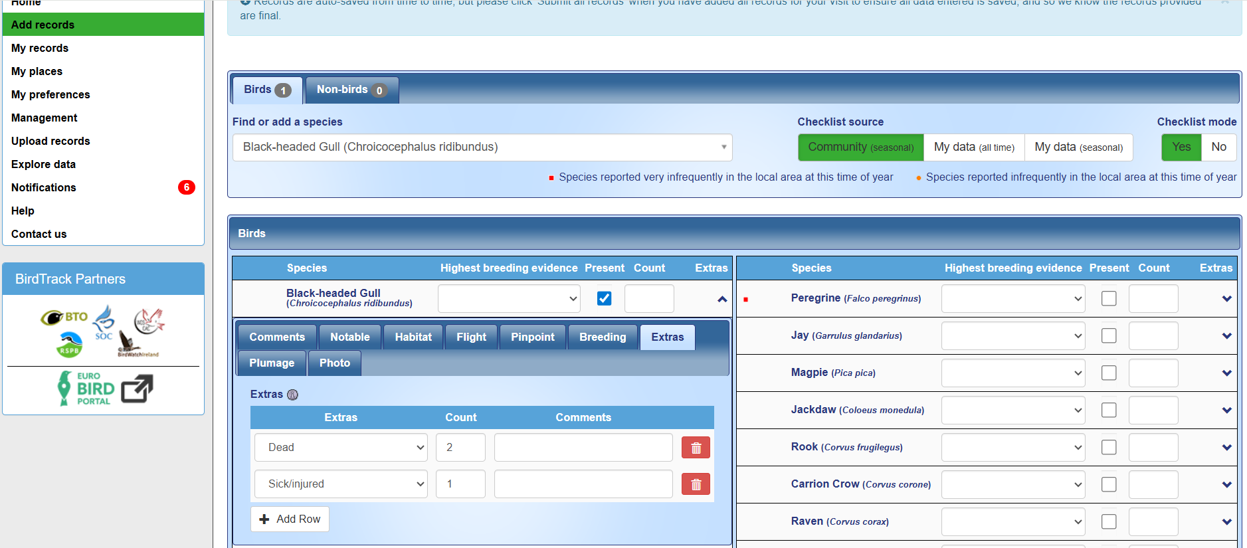
Task: Open My records in sidebar
Action: (40, 48)
